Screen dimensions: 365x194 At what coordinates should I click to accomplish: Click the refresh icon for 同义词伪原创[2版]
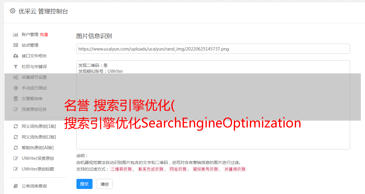coord(16,137)
